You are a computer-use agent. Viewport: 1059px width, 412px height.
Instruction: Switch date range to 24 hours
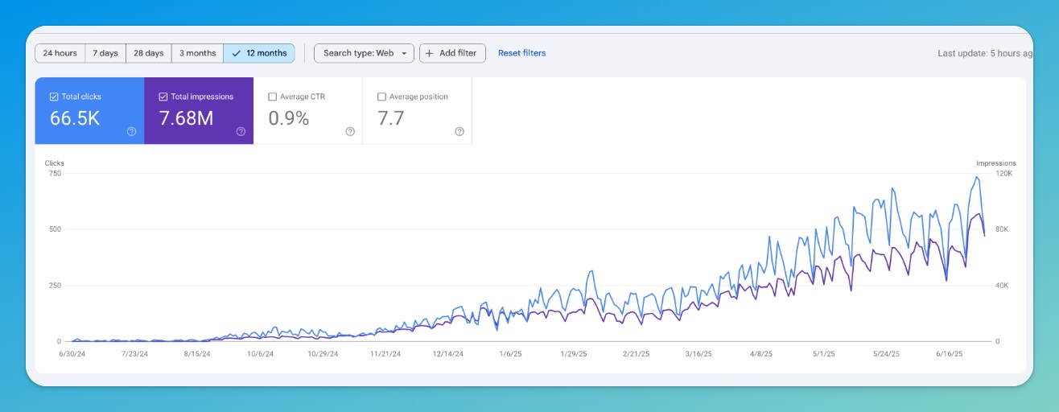(x=60, y=54)
